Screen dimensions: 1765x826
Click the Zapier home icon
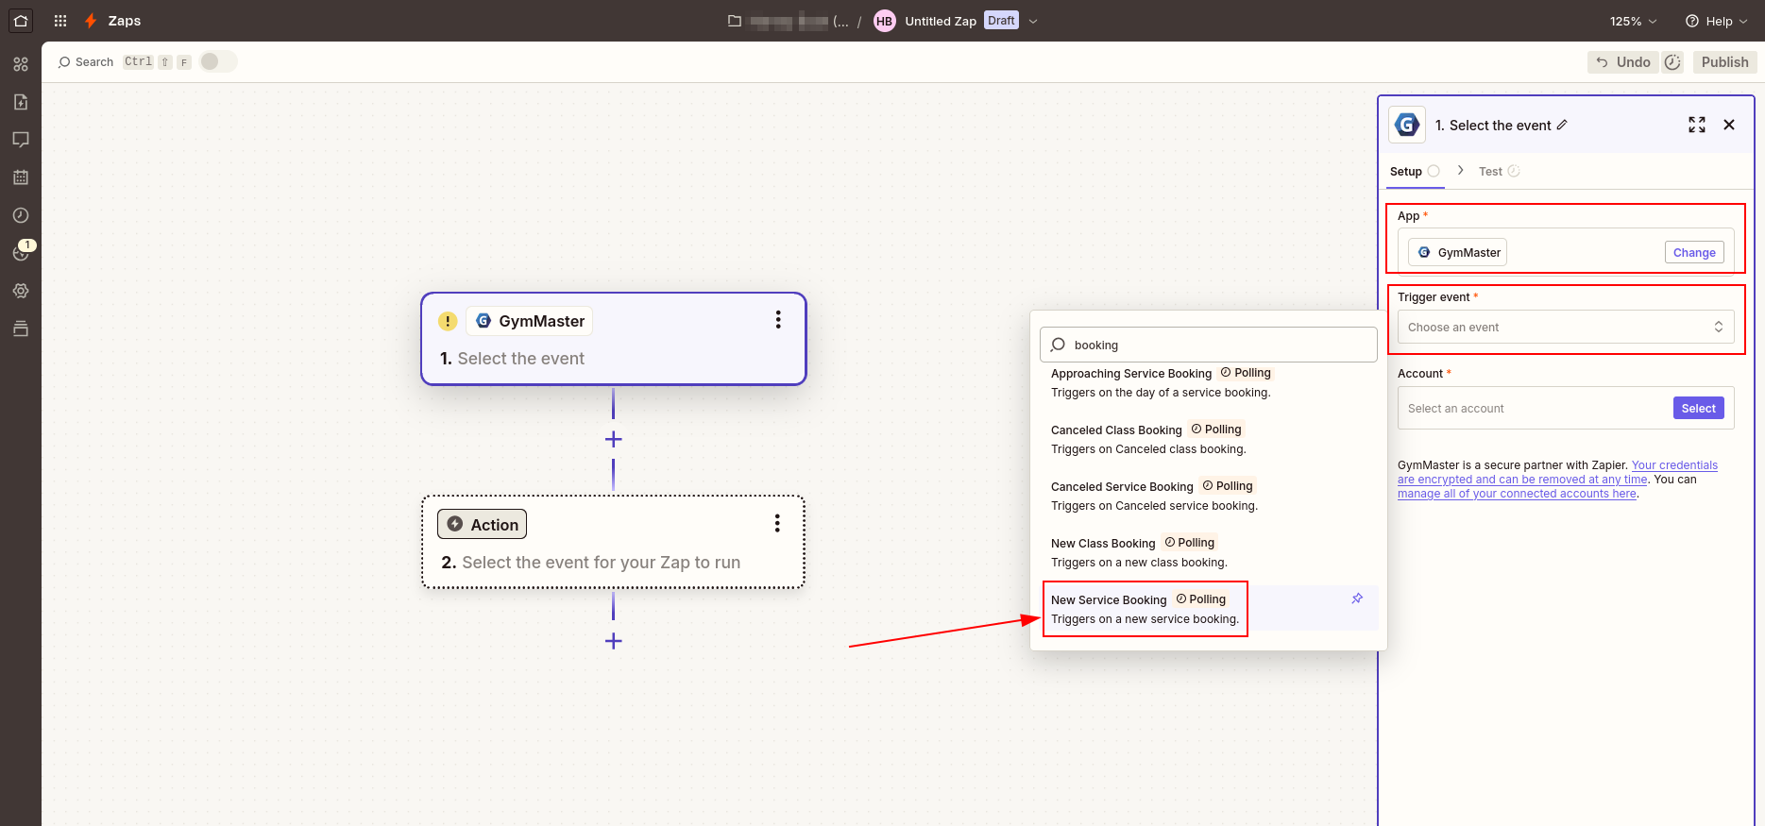[x=21, y=20]
